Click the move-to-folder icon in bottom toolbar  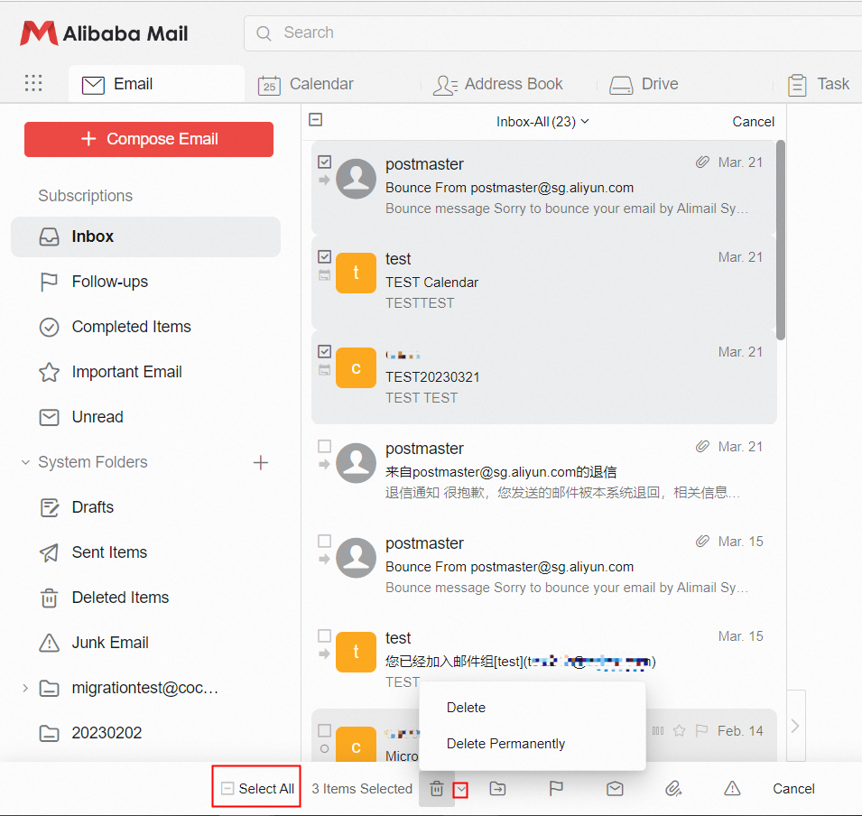498,789
